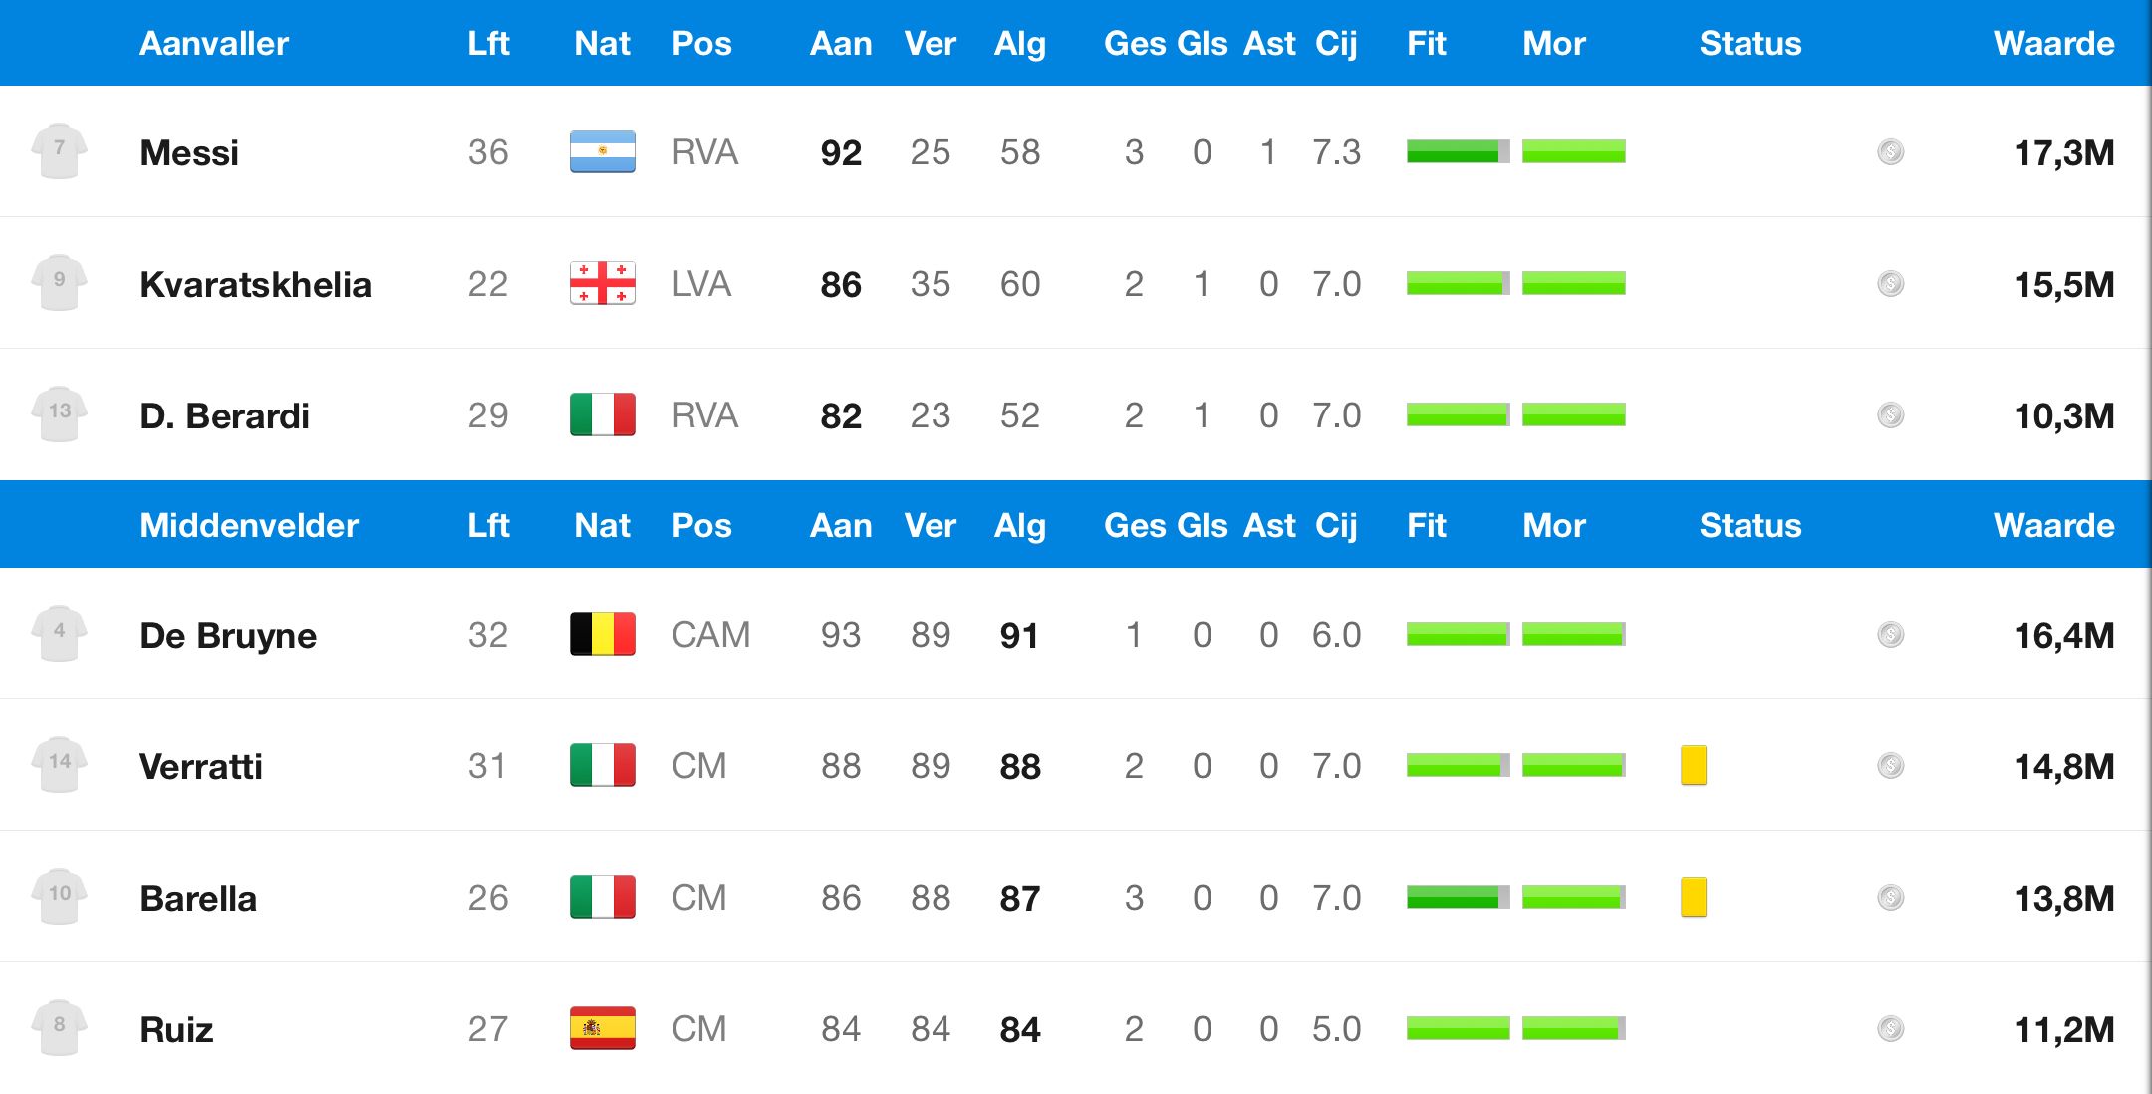Image resolution: width=2152 pixels, height=1094 pixels.
Task: Click the coin icon in Messi's row
Action: coord(1890,152)
